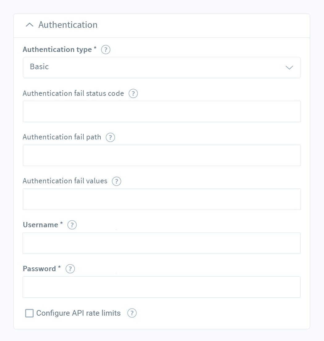
Task: Show the Password help tooltip
Action: pyautogui.click(x=70, y=269)
